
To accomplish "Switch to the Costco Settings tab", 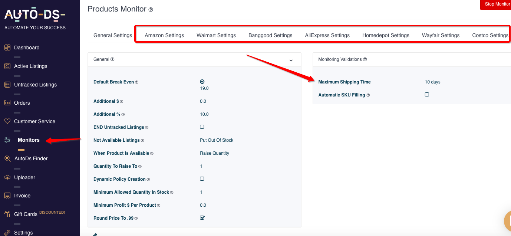I will click(x=490, y=36).
